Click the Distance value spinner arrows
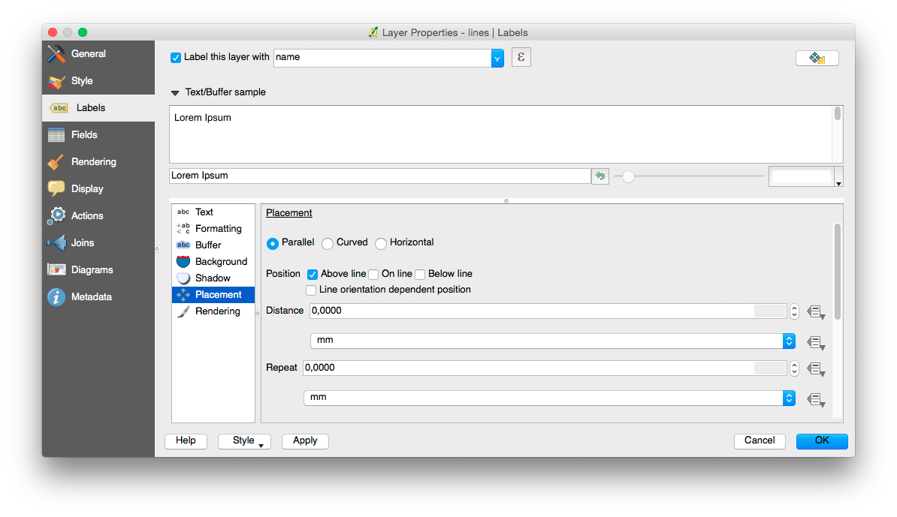This screenshot has height=517, width=897. point(794,311)
